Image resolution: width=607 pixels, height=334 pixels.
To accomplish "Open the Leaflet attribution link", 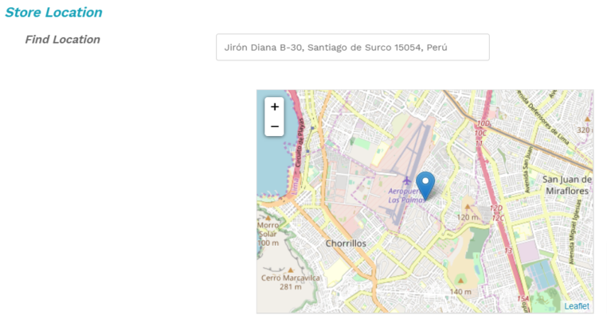I will (577, 306).
